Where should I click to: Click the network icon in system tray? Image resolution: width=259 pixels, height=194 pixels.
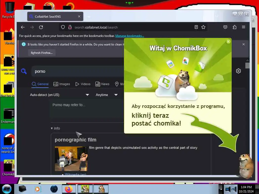tap(228, 189)
